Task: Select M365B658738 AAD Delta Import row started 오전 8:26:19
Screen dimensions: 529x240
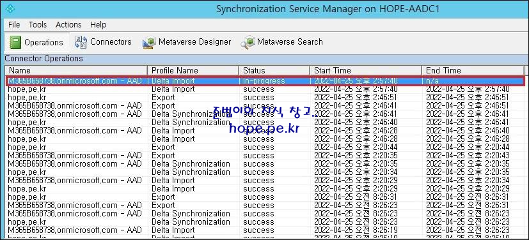Action: pyautogui.click(x=265, y=230)
